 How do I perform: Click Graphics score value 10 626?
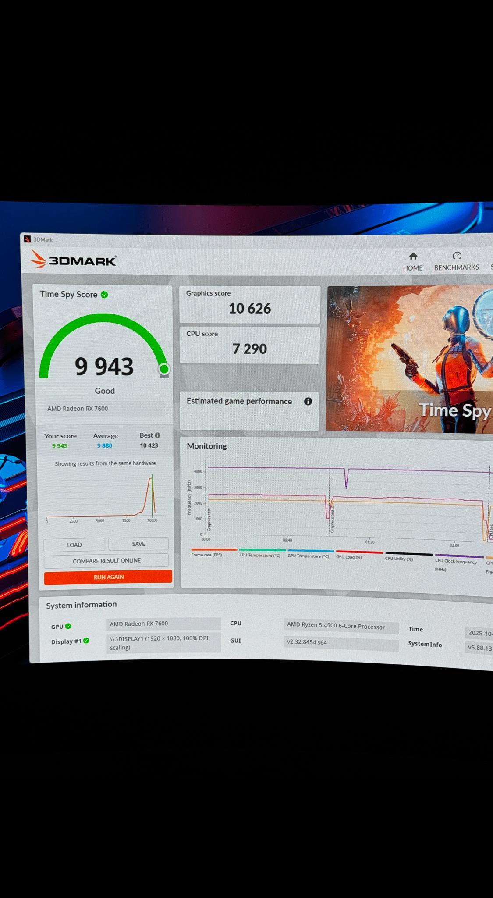[x=250, y=309]
